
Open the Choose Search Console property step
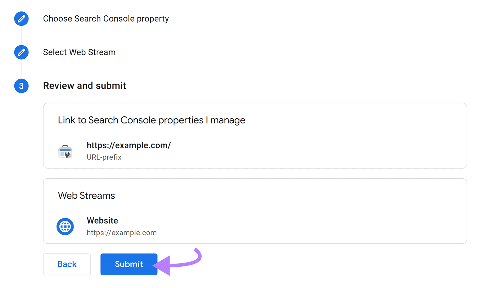tap(106, 19)
